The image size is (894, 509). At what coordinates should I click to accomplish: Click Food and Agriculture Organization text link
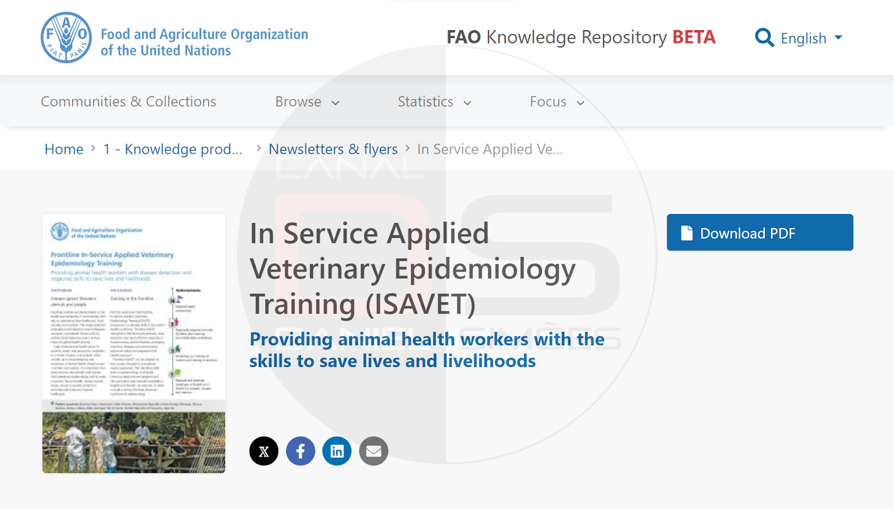click(x=205, y=42)
